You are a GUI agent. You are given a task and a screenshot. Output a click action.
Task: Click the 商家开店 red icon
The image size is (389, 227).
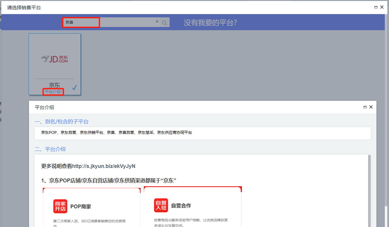tap(60, 206)
